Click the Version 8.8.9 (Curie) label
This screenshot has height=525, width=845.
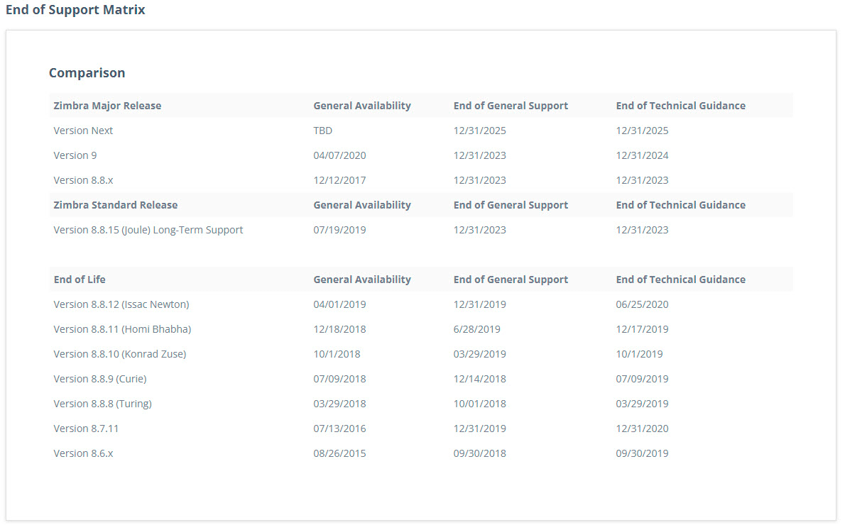coord(100,379)
